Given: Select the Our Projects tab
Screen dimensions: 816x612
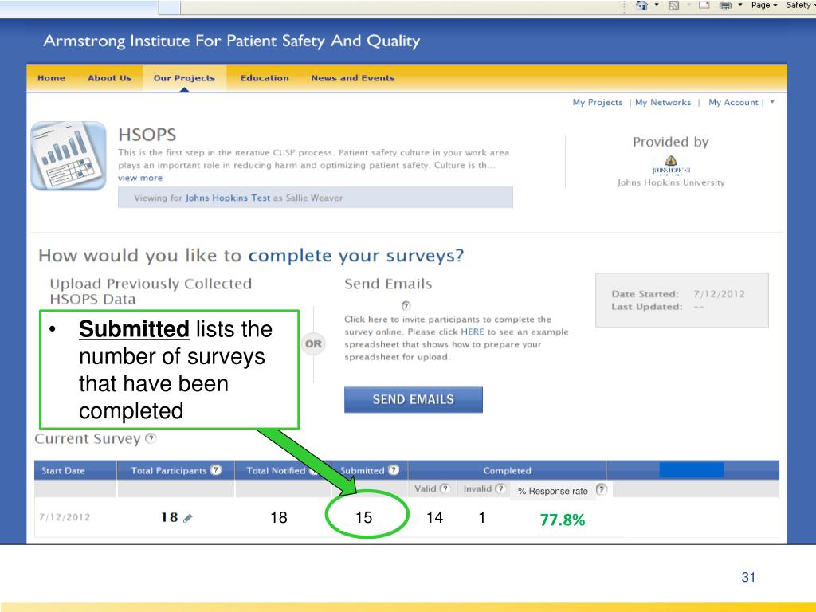Looking at the screenshot, I should click(x=184, y=78).
